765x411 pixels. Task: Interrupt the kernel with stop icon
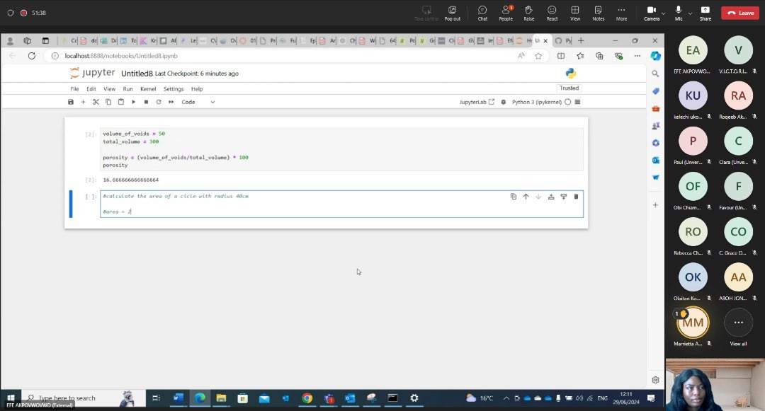coord(146,102)
